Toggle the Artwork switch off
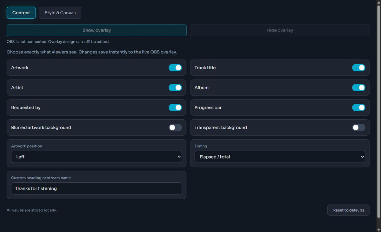 pyautogui.click(x=175, y=68)
